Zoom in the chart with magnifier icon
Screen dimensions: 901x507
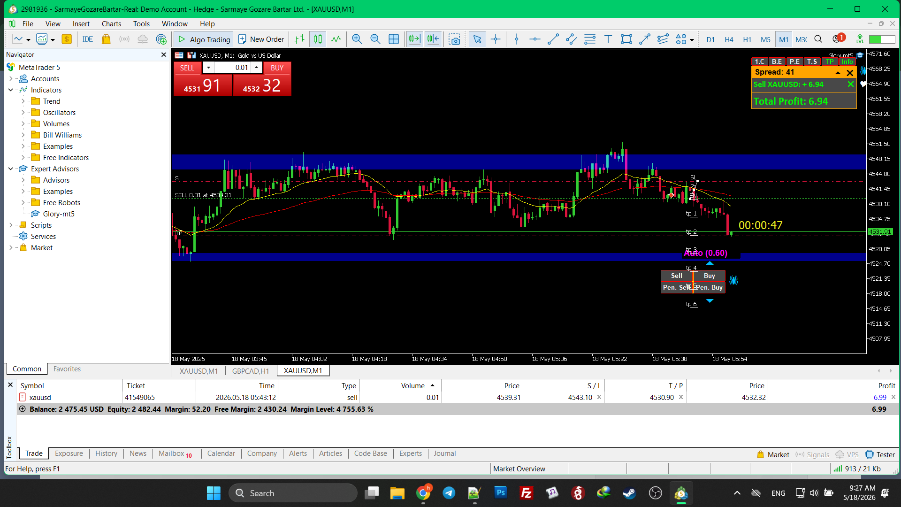pos(357,39)
